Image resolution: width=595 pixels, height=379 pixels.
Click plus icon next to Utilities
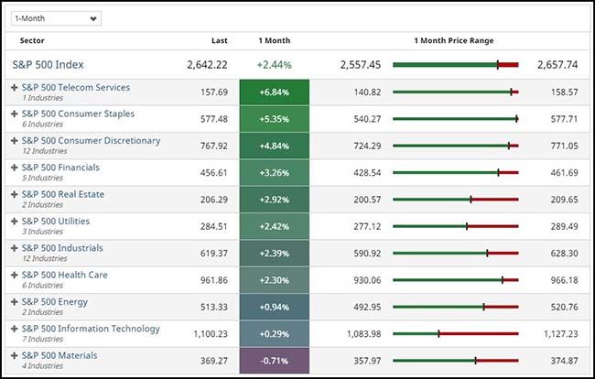15,222
